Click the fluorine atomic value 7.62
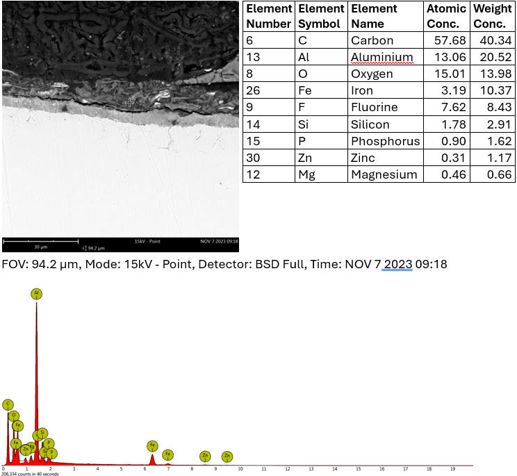This screenshot has width=517, height=476. (453, 107)
